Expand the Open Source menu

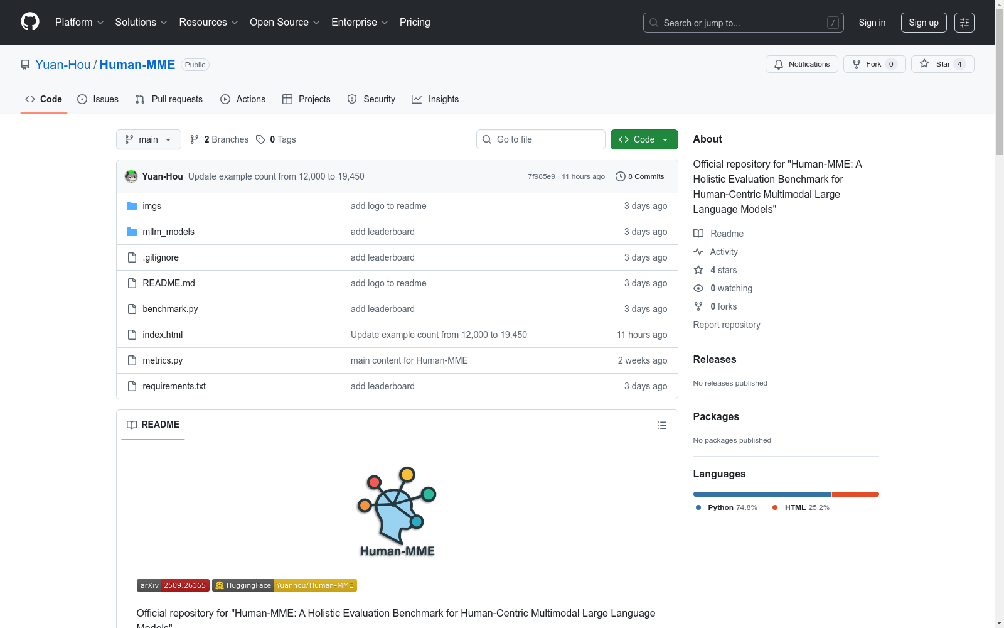(285, 22)
